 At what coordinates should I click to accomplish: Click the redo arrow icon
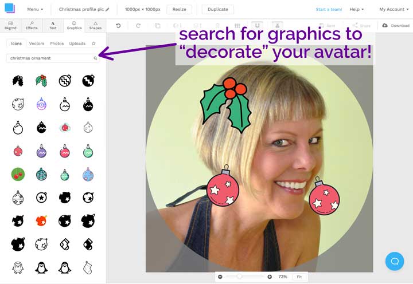[138, 26]
